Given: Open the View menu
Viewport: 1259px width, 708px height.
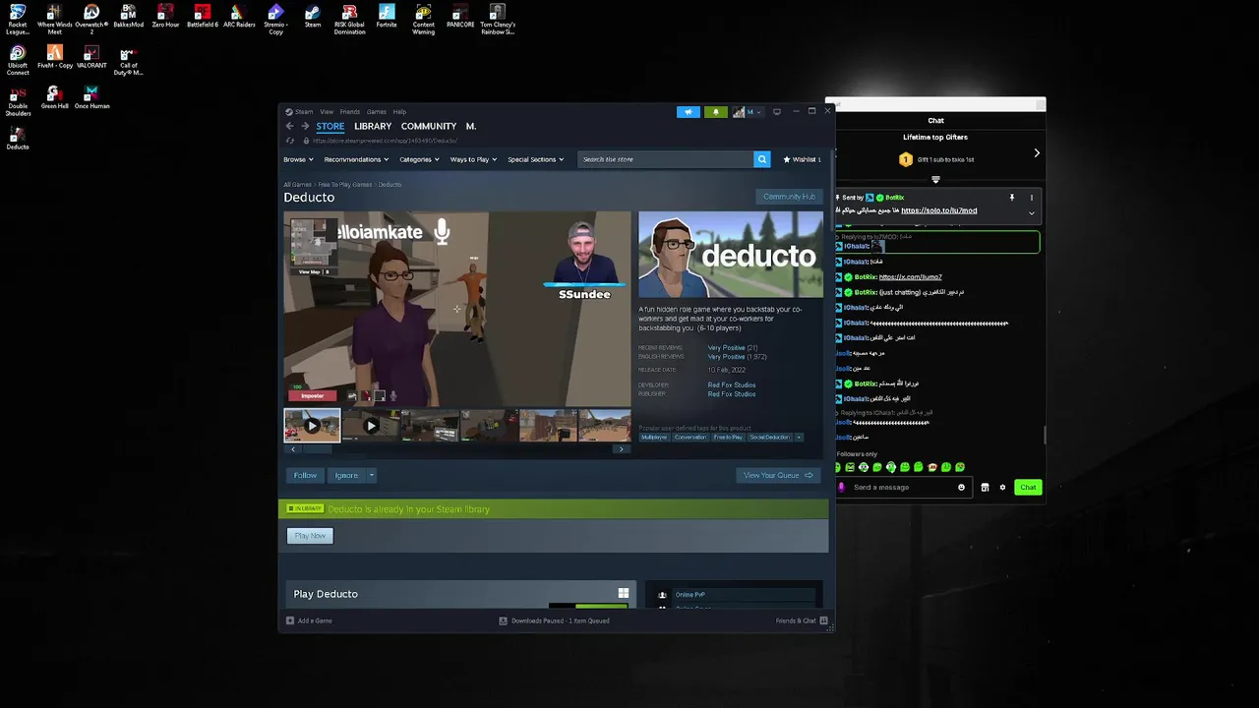Looking at the screenshot, I should pyautogui.click(x=327, y=111).
